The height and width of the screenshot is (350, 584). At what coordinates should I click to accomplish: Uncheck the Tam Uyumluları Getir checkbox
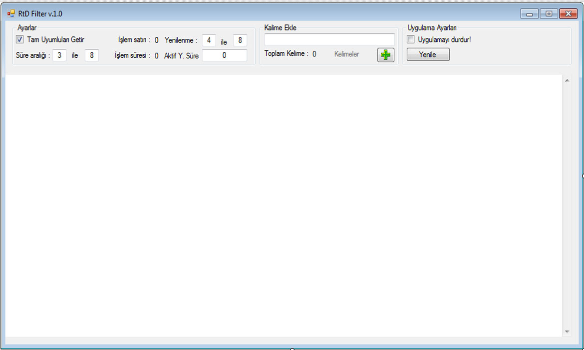coord(20,39)
